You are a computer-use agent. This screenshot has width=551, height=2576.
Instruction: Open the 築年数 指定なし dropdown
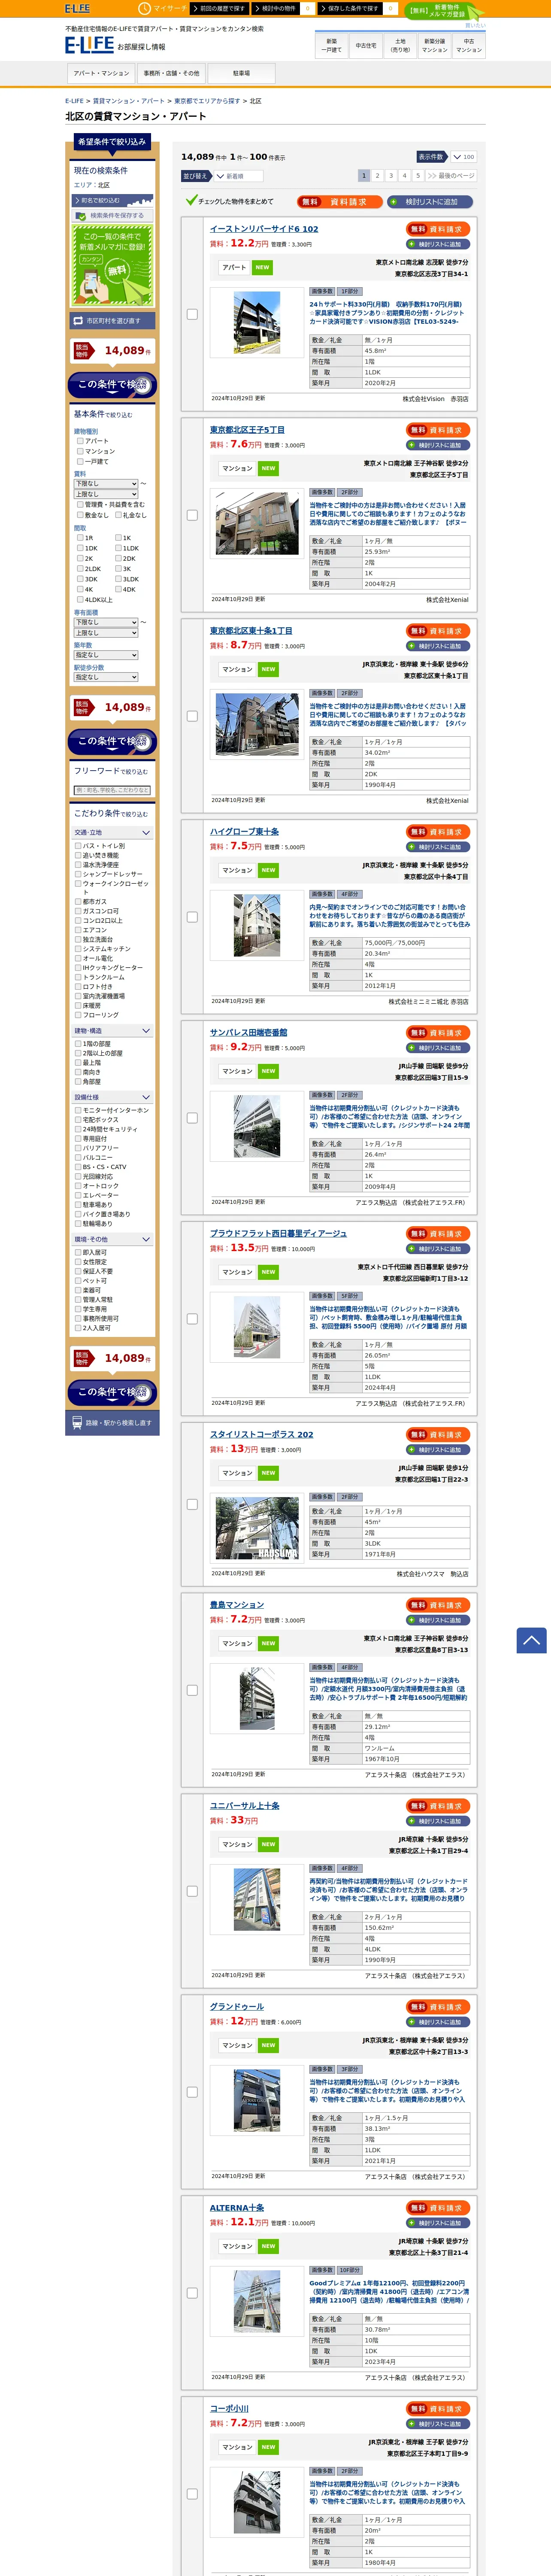click(x=105, y=655)
